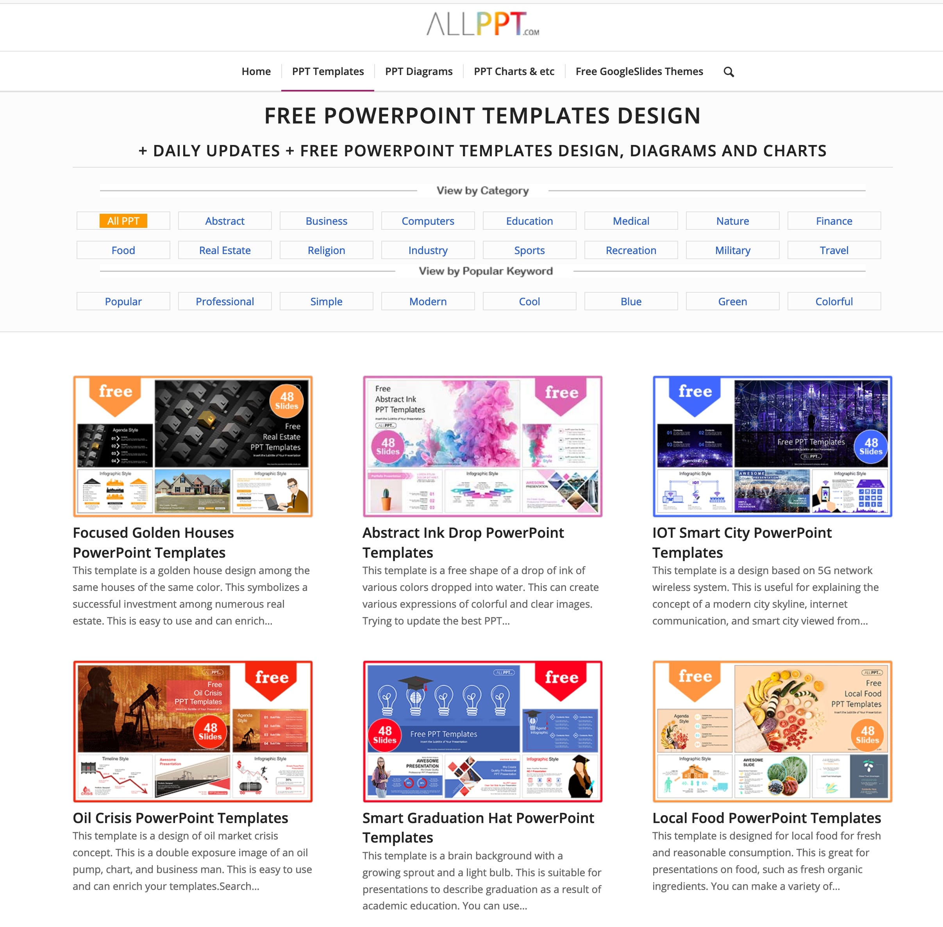The height and width of the screenshot is (927, 943).
Task: Select the All PPT category toggle
Action: [123, 221]
